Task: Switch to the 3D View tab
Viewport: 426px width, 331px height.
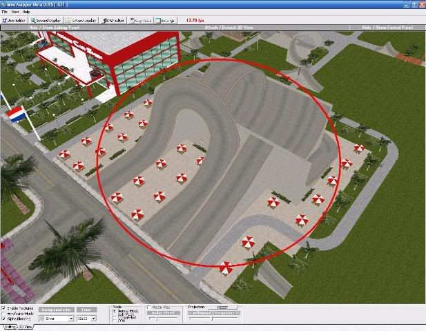Action: click(26, 327)
